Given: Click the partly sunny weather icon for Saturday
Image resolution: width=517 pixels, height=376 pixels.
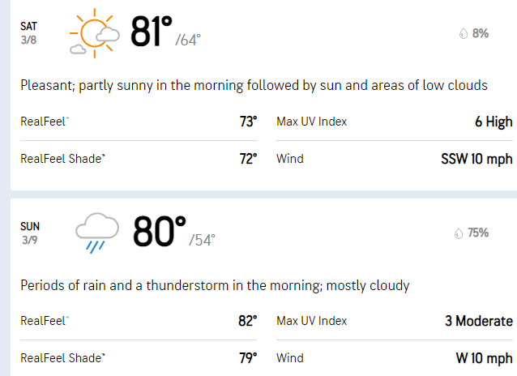Looking at the screenshot, I should click(x=95, y=33).
